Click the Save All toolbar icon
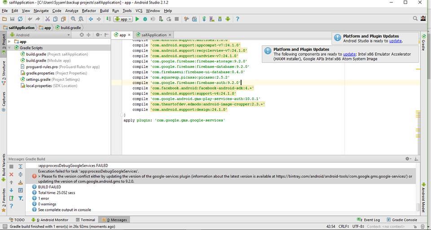 [x=12, y=19]
